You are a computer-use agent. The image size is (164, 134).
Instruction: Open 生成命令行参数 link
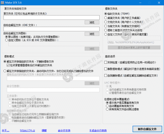[x=98, y=130]
